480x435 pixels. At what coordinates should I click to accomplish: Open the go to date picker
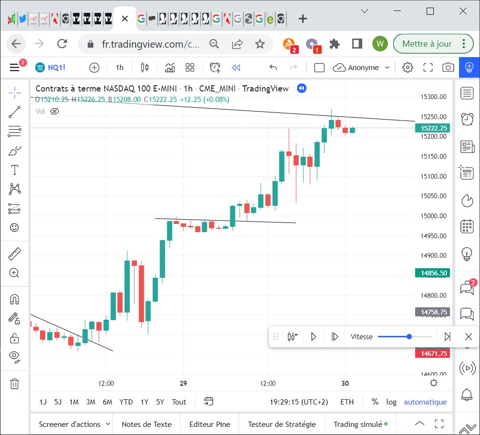[208, 402]
